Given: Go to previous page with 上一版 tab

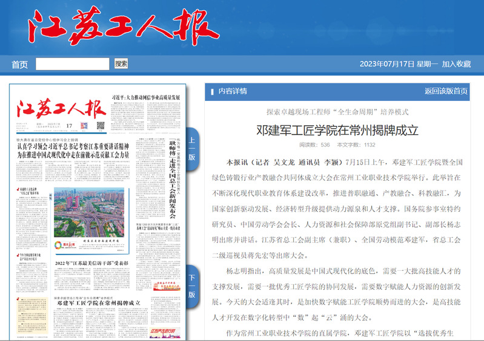Looking at the screenshot, I should (x=191, y=149).
